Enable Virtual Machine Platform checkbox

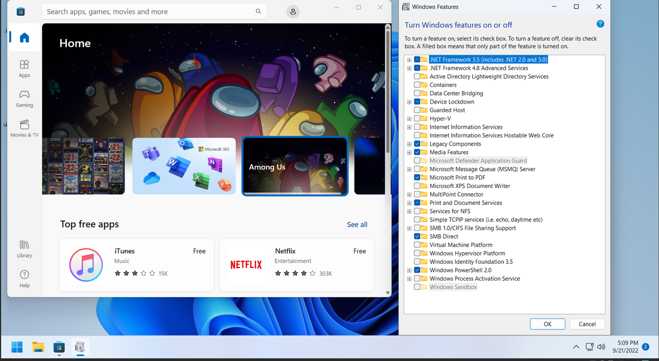pos(417,245)
